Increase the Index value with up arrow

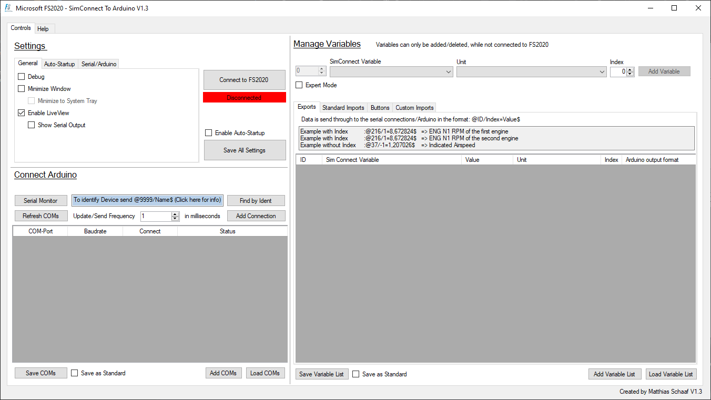pyautogui.click(x=631, y=69)
